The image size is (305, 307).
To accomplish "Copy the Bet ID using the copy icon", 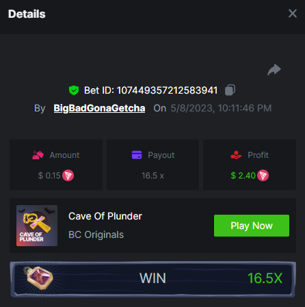I will (x=230, y=90).
